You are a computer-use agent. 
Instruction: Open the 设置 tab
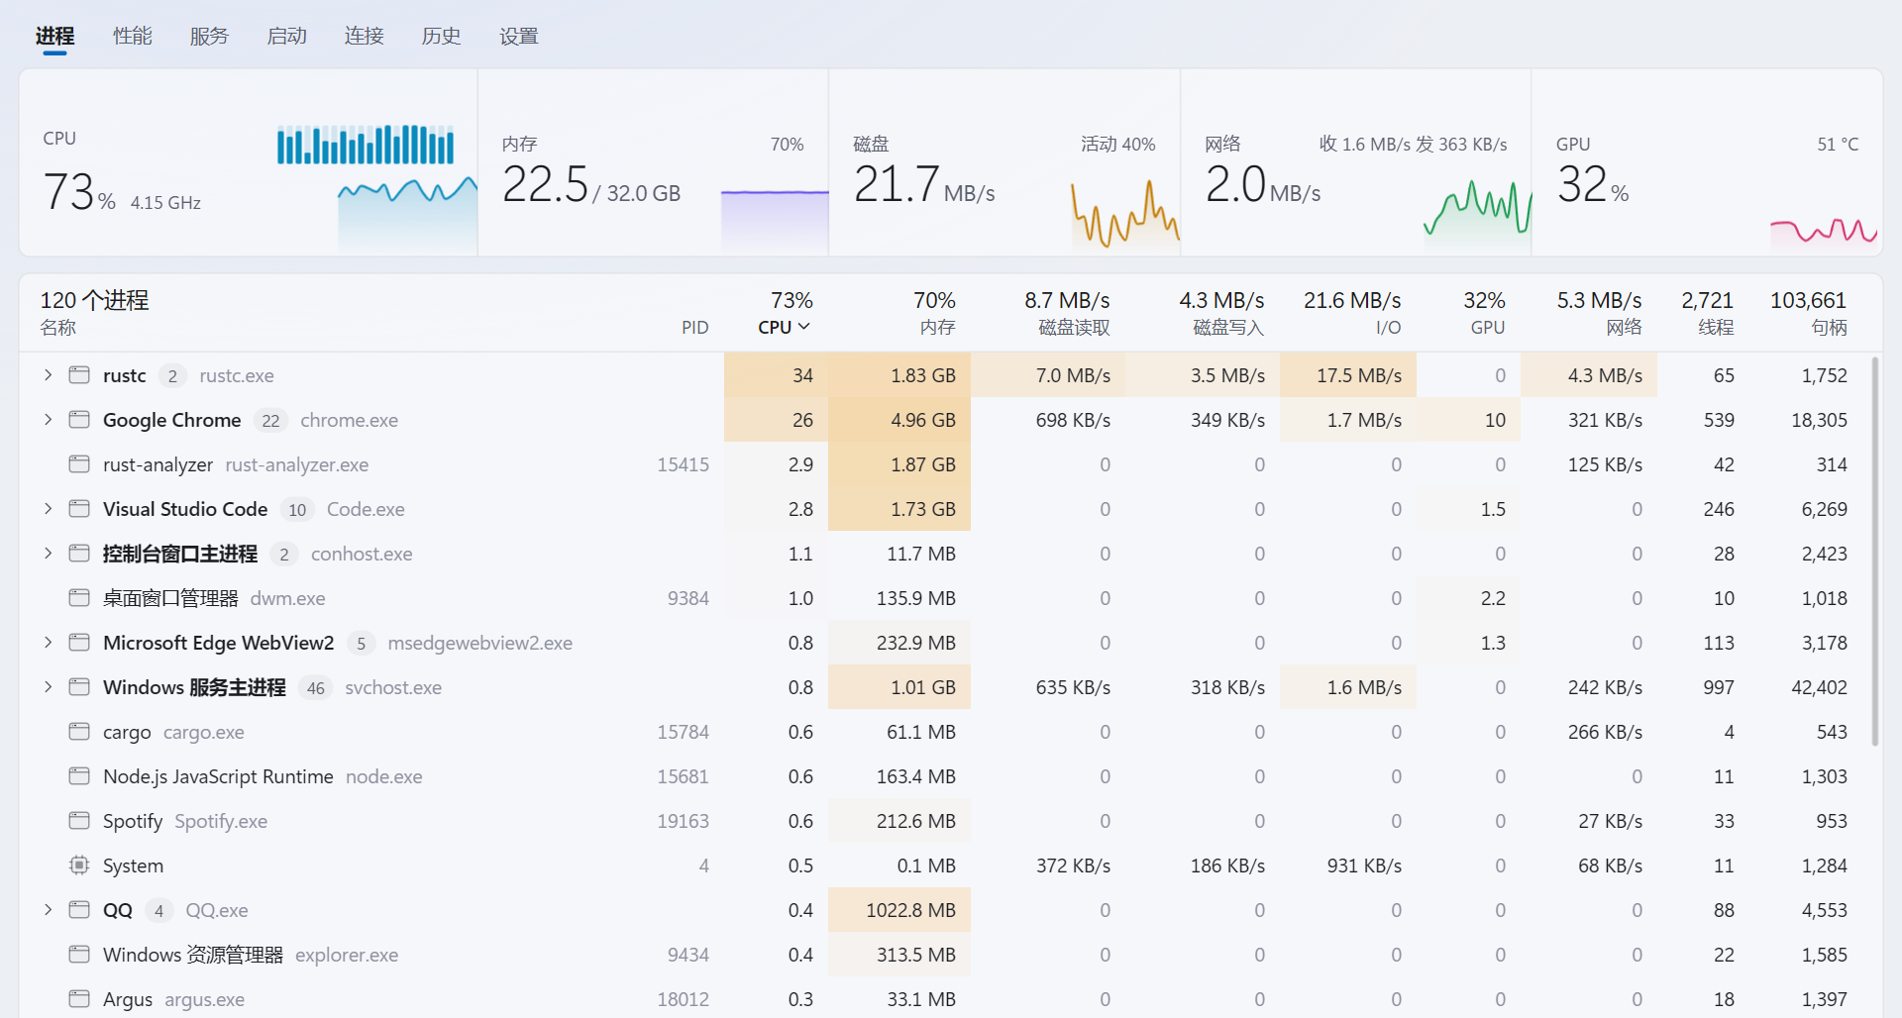coord(518,36)
